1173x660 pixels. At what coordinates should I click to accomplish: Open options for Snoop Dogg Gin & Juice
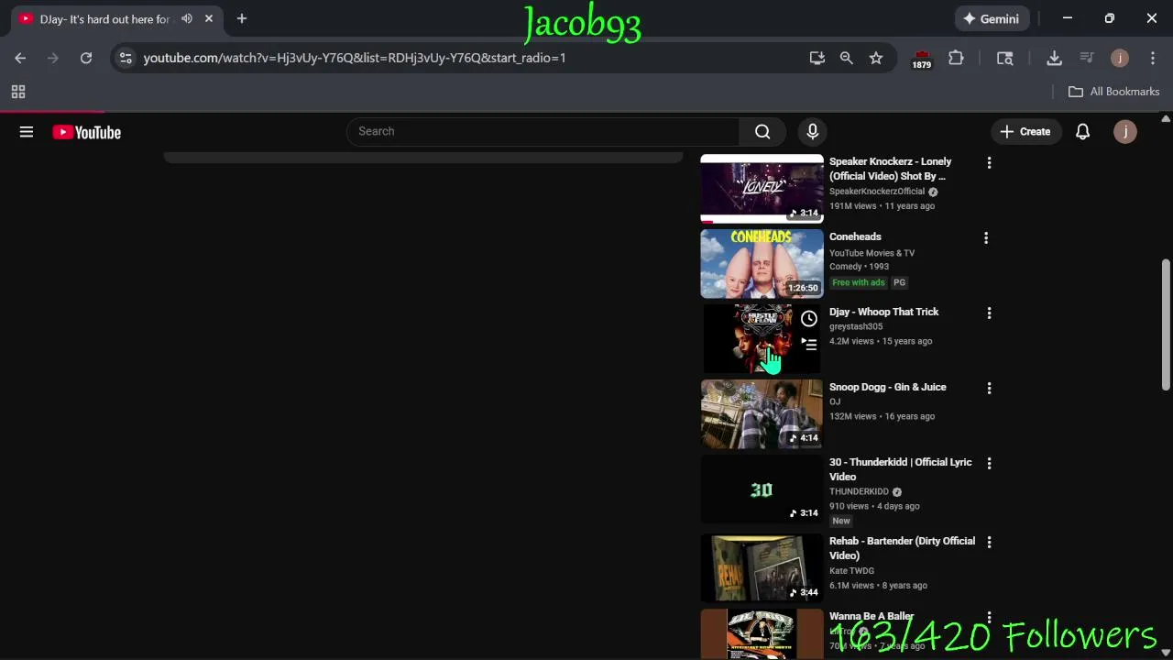[989, 389]
